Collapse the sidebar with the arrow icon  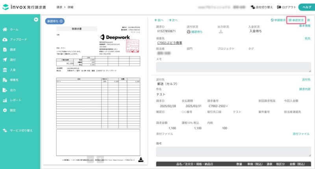pyautogui.click(x=36, y=19)
